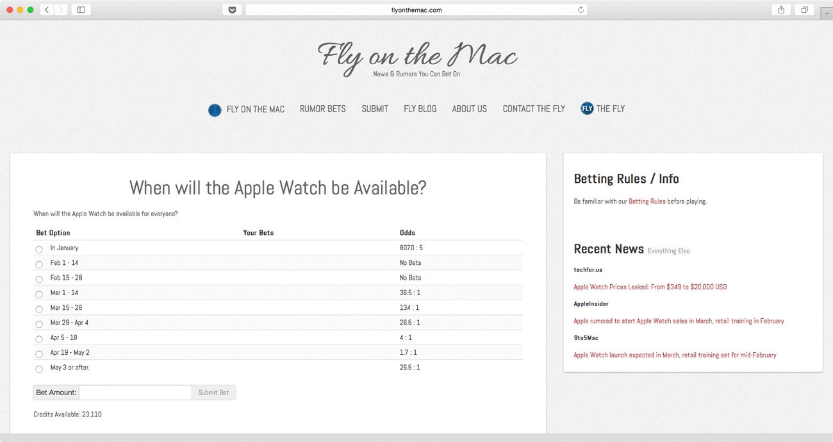Show all tabs overview icon
The height and width of the screenshot is (442, 833).
[804, 10]
